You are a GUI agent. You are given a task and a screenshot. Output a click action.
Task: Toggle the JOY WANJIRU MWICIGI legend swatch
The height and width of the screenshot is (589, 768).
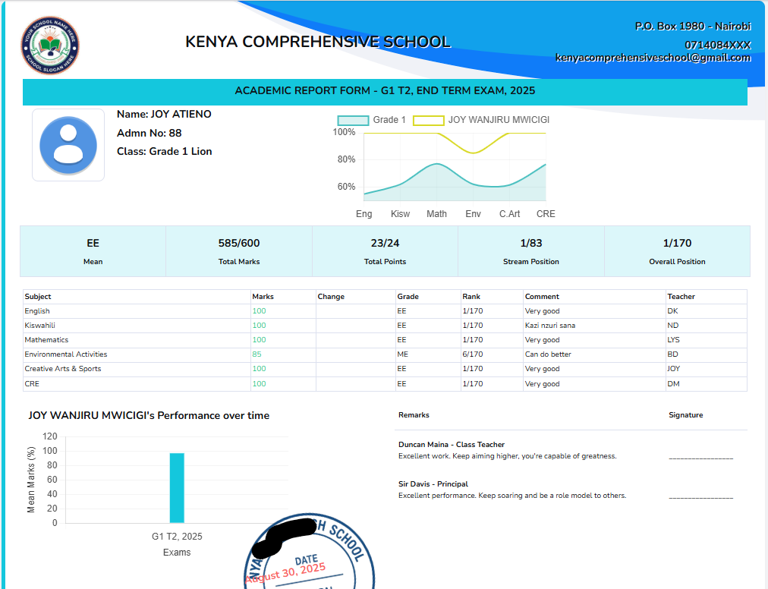pyautogui.click(x=428, y=120)
